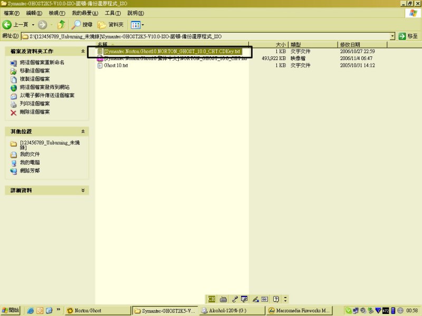
Task: Click the CH language bar indicator
Action: click(x=212, y=299)
